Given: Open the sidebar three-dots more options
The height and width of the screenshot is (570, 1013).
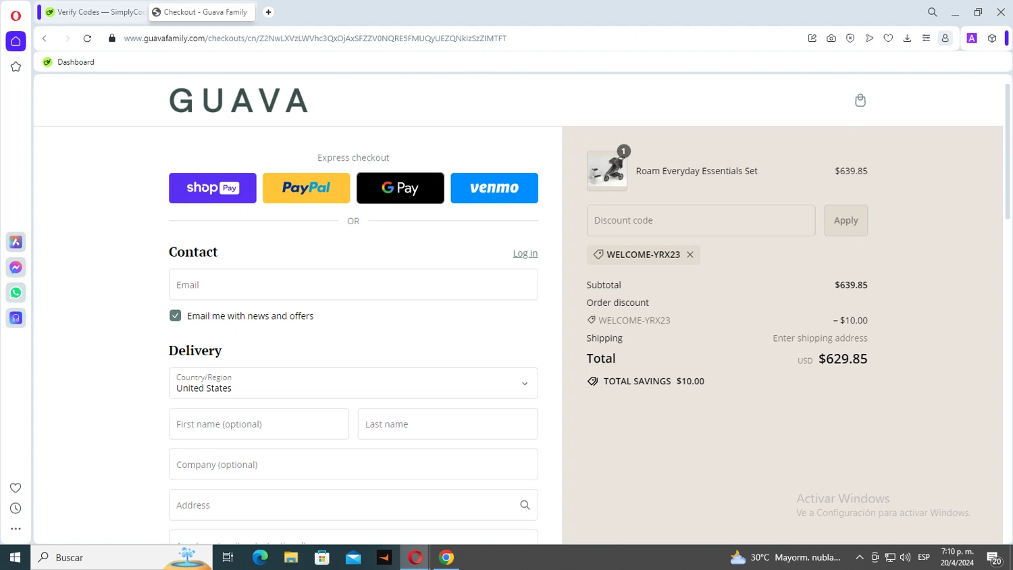Looking at the screenshot, I should click(16, 529).
